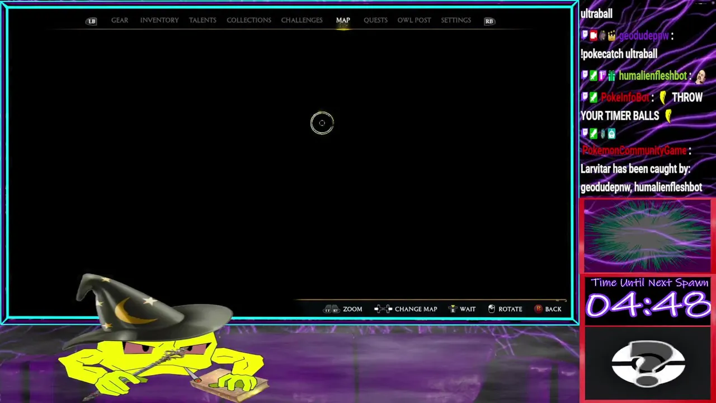
Task: Open the Settings tab
Action: [456, 20]
